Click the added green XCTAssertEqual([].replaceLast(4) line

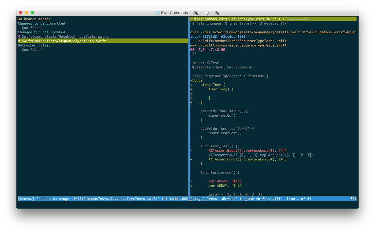tap(248, 159)
